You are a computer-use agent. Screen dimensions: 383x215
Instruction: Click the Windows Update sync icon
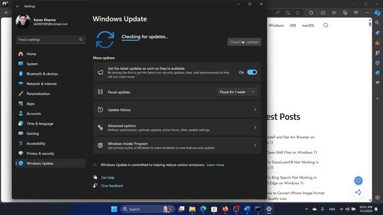pos(105,39)
